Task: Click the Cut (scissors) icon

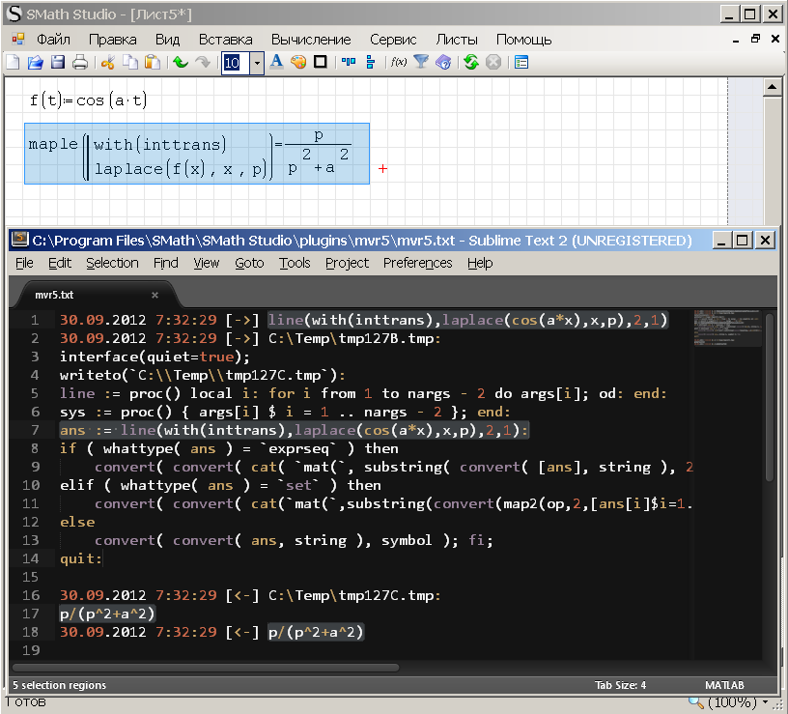Action: pos(108,63)
